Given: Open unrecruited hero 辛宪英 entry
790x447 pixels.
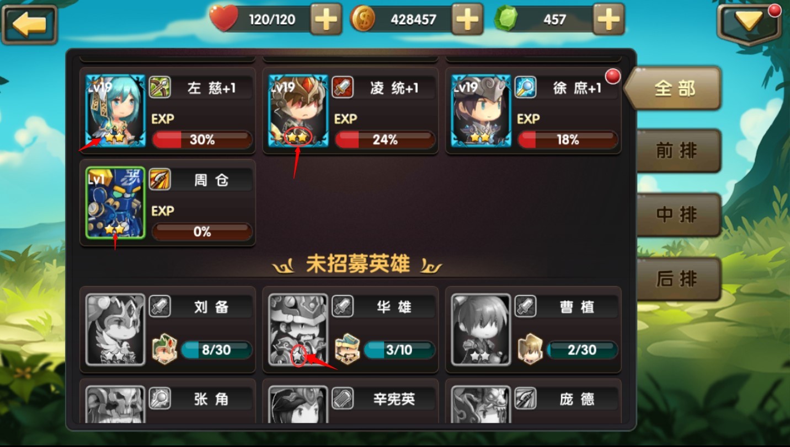Looking at the screenshot, I should [350, 401].
